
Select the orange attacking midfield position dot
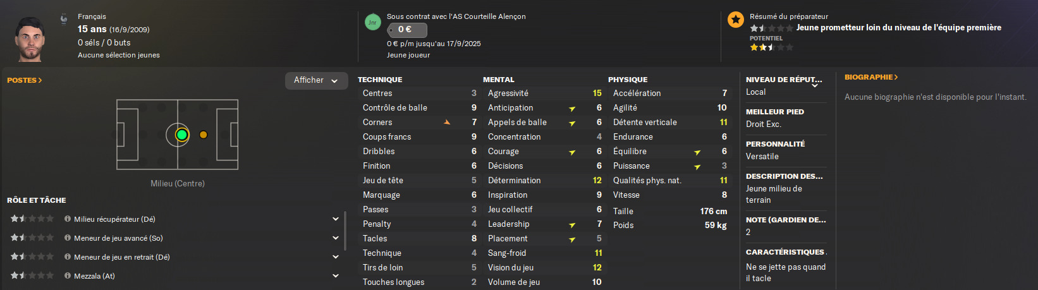click(x=204, y=135)
